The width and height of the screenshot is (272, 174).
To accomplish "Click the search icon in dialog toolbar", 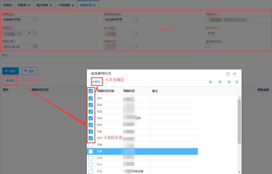I will click(x=211, y=82).
